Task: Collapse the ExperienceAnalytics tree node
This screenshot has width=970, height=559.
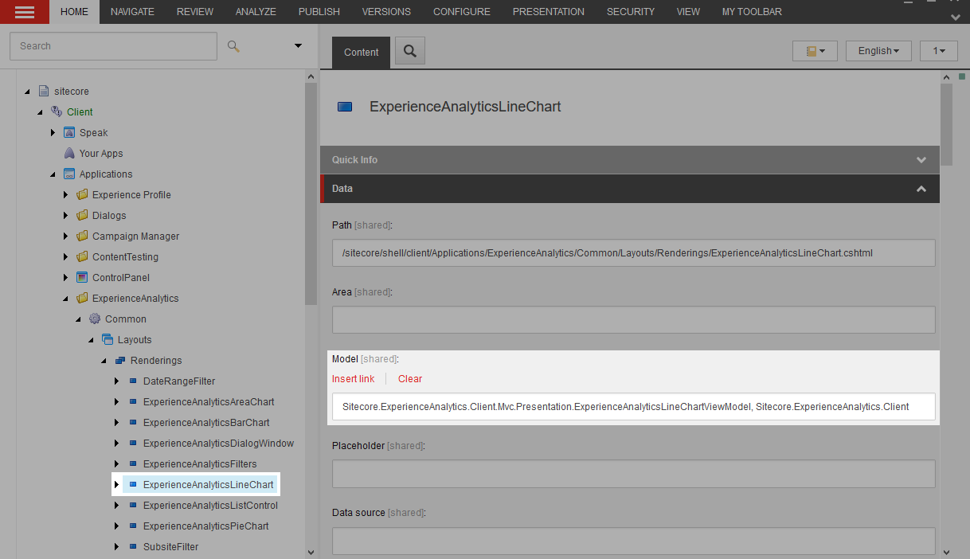Action: (65, 299)
